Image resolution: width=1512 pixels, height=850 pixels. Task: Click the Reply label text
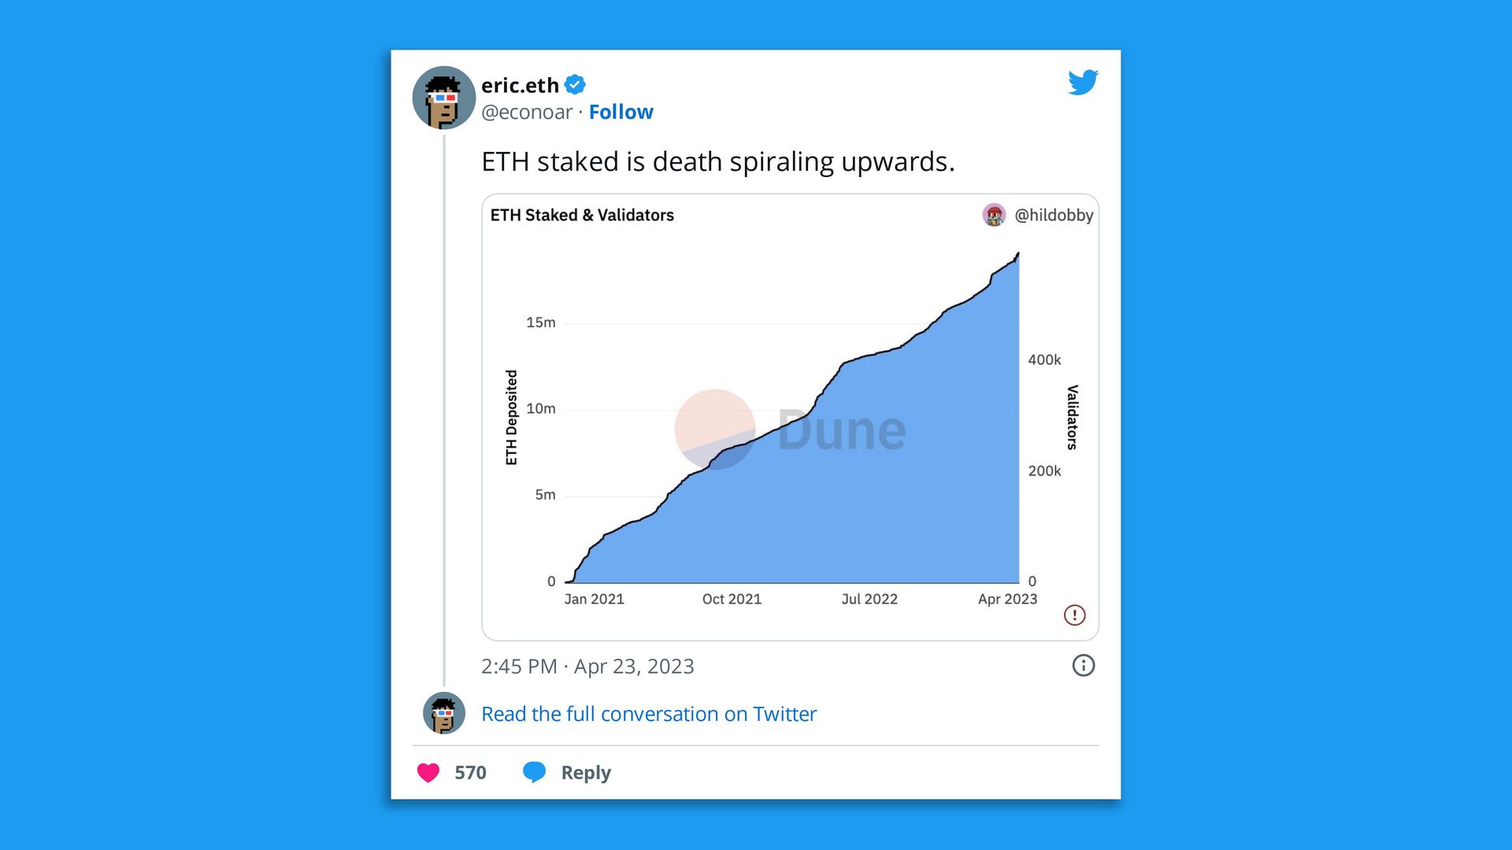(x=584, y=772)
